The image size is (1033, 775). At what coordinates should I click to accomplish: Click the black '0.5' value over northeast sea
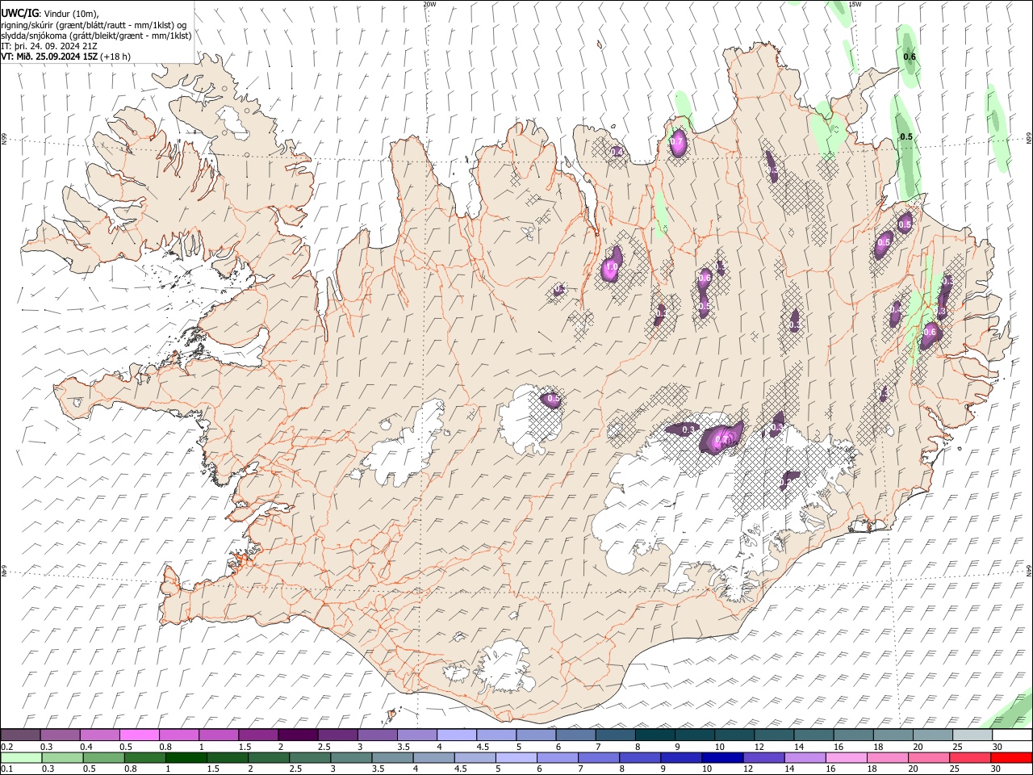pos(906,137)
